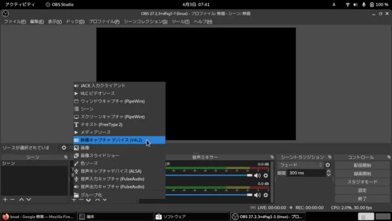
Task: Click the 配信開始 button
Action: (362, 165)
